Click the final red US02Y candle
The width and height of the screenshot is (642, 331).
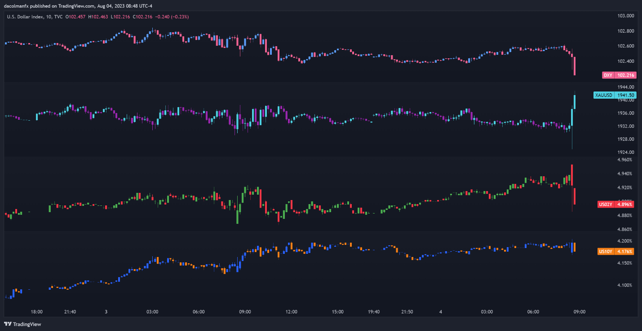pos(575,196)
